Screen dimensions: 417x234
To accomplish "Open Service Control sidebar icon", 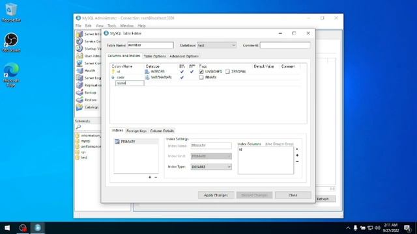I will click(79, 41).
